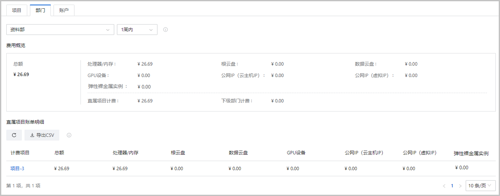Switch to the 项目 tab

pos(17,10)
